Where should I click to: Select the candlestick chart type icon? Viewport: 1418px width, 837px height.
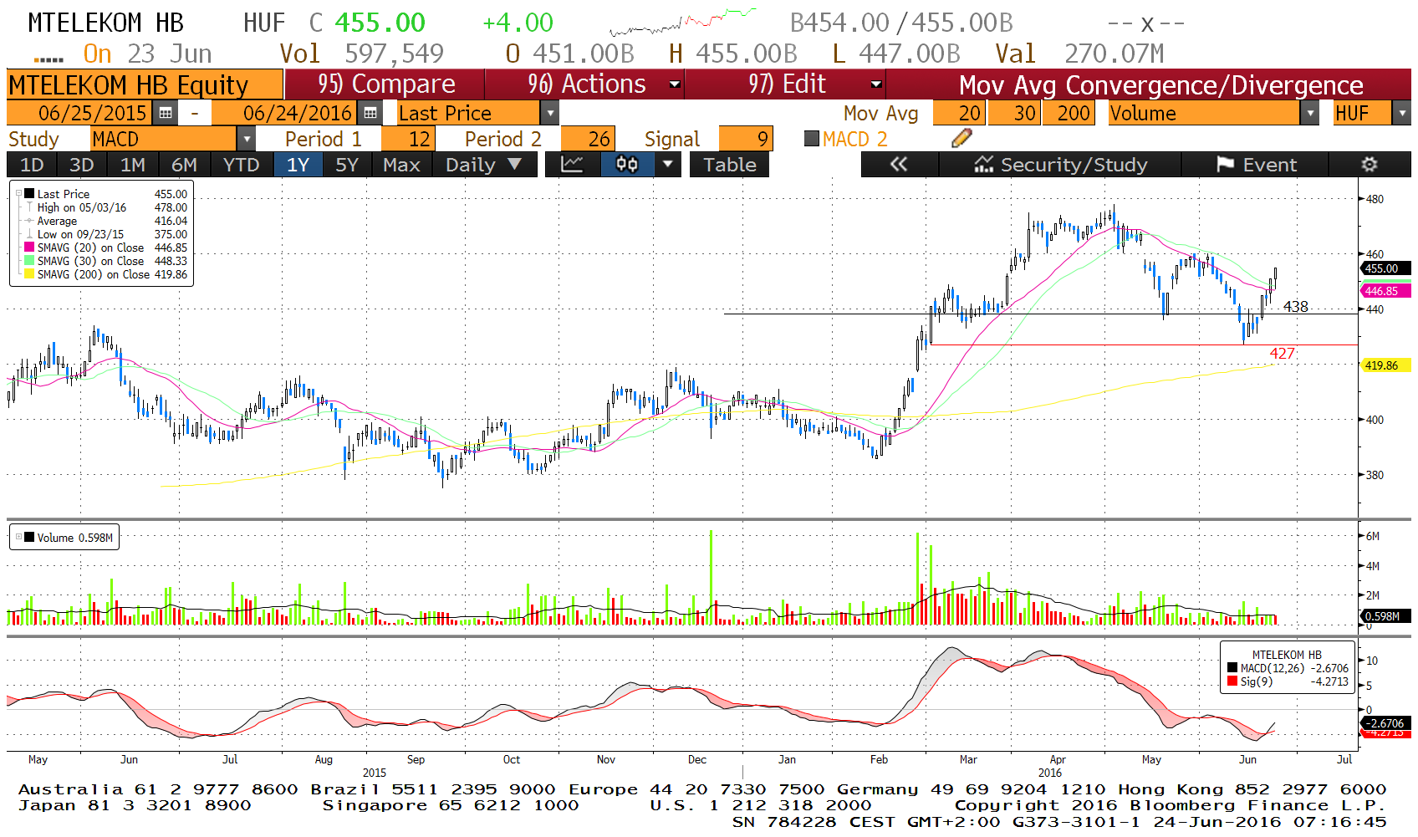point(626,165)
